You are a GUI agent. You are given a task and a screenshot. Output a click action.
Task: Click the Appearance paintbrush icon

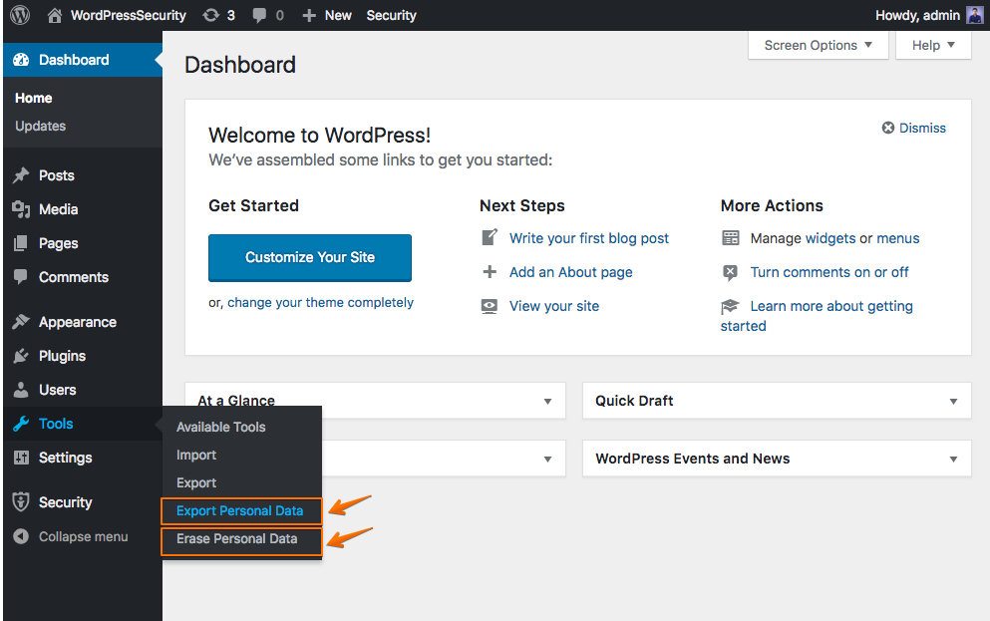[21, 322]
